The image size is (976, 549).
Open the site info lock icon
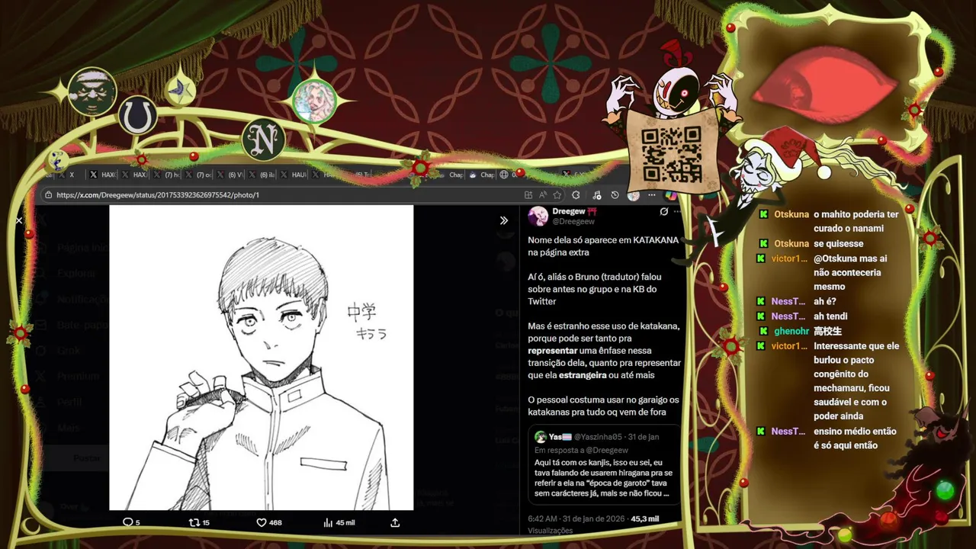coord(48,194)
